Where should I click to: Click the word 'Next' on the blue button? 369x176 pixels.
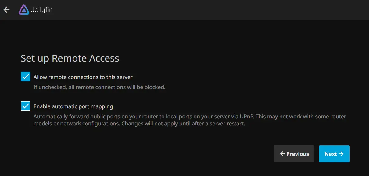331,154
